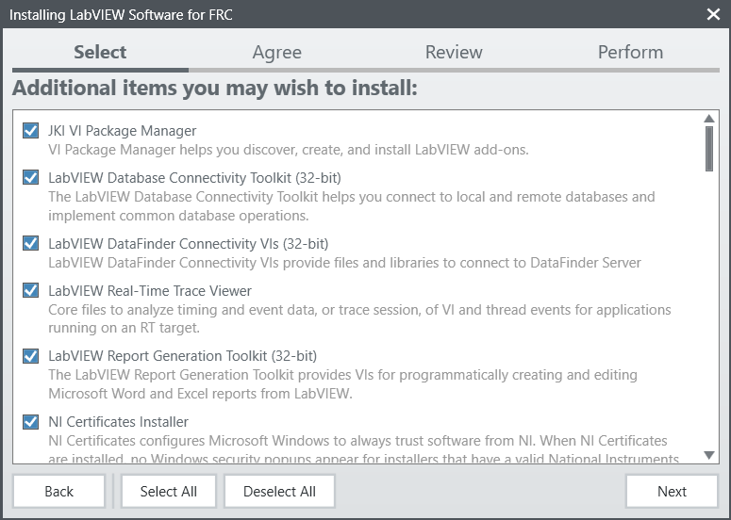Click the vertical scrollbar thumb
This screenshot has width=731, height=520.
coord(709,148)
